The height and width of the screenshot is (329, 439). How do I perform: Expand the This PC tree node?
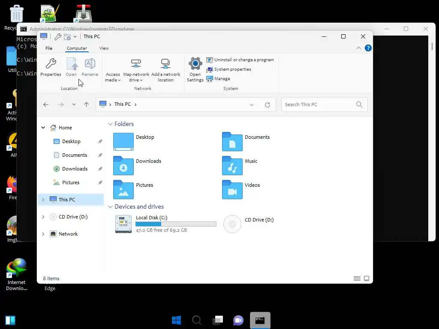click(43, 200)
